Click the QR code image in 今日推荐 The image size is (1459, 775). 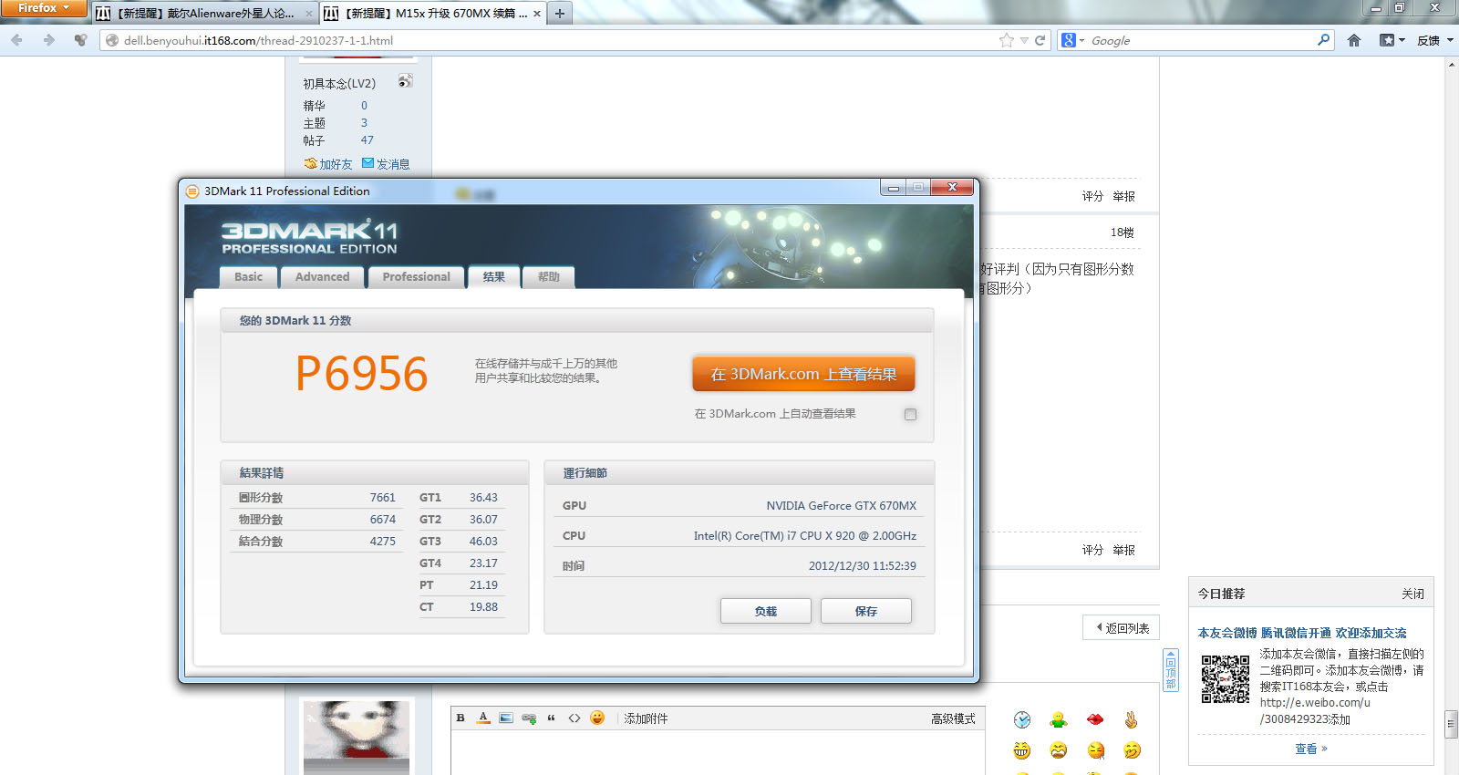point(1226,679)
